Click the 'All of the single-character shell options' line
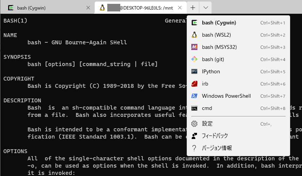Viewport: 302px width, 176px height. 163,158
